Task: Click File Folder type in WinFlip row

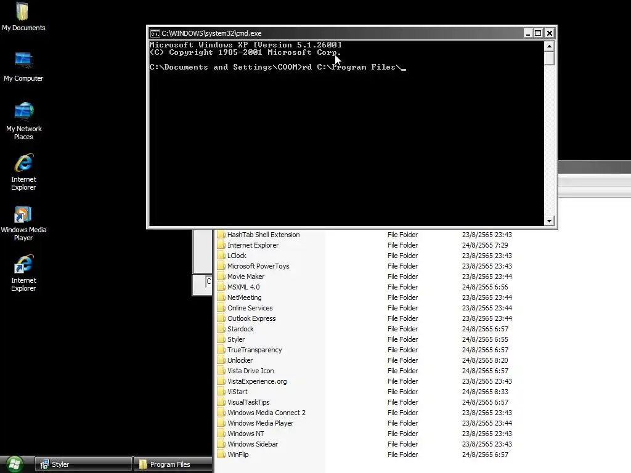Action: [402, 455]
